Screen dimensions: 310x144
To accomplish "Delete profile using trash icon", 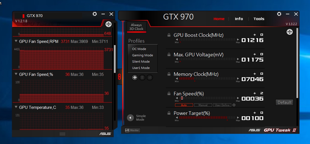I will pos(142,77).
